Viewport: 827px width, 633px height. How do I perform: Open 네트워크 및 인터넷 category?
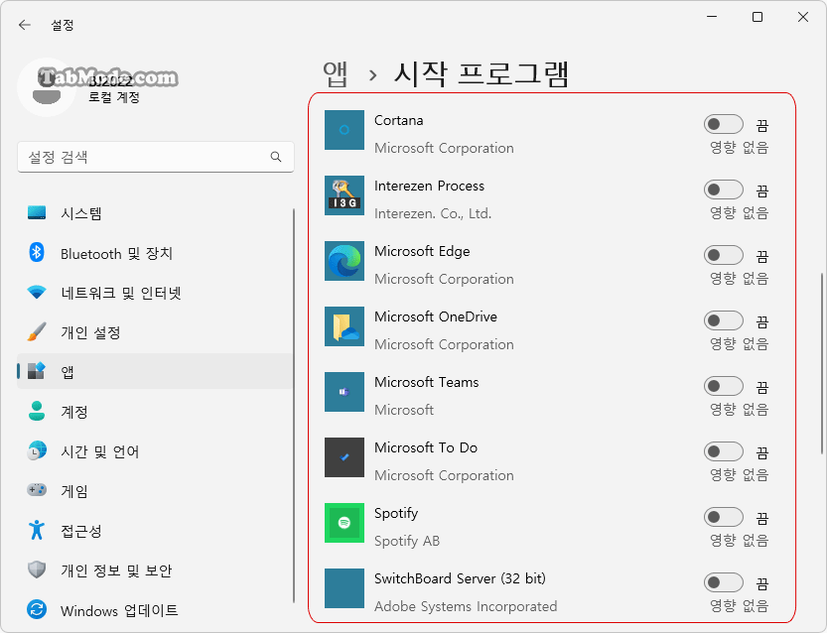pos(155,293)
